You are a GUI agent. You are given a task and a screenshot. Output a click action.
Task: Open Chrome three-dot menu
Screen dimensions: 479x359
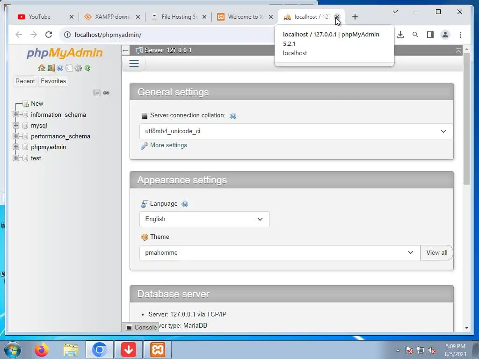tap(460, 35)
